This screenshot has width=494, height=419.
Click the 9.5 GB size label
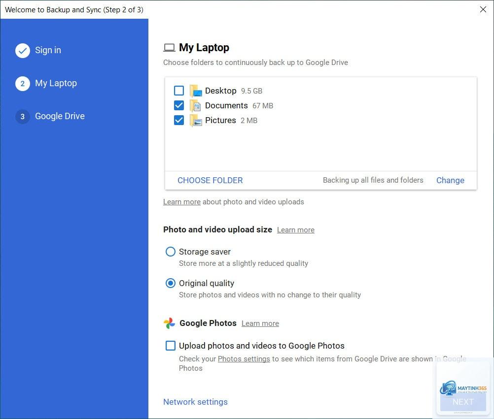[251, 91]
